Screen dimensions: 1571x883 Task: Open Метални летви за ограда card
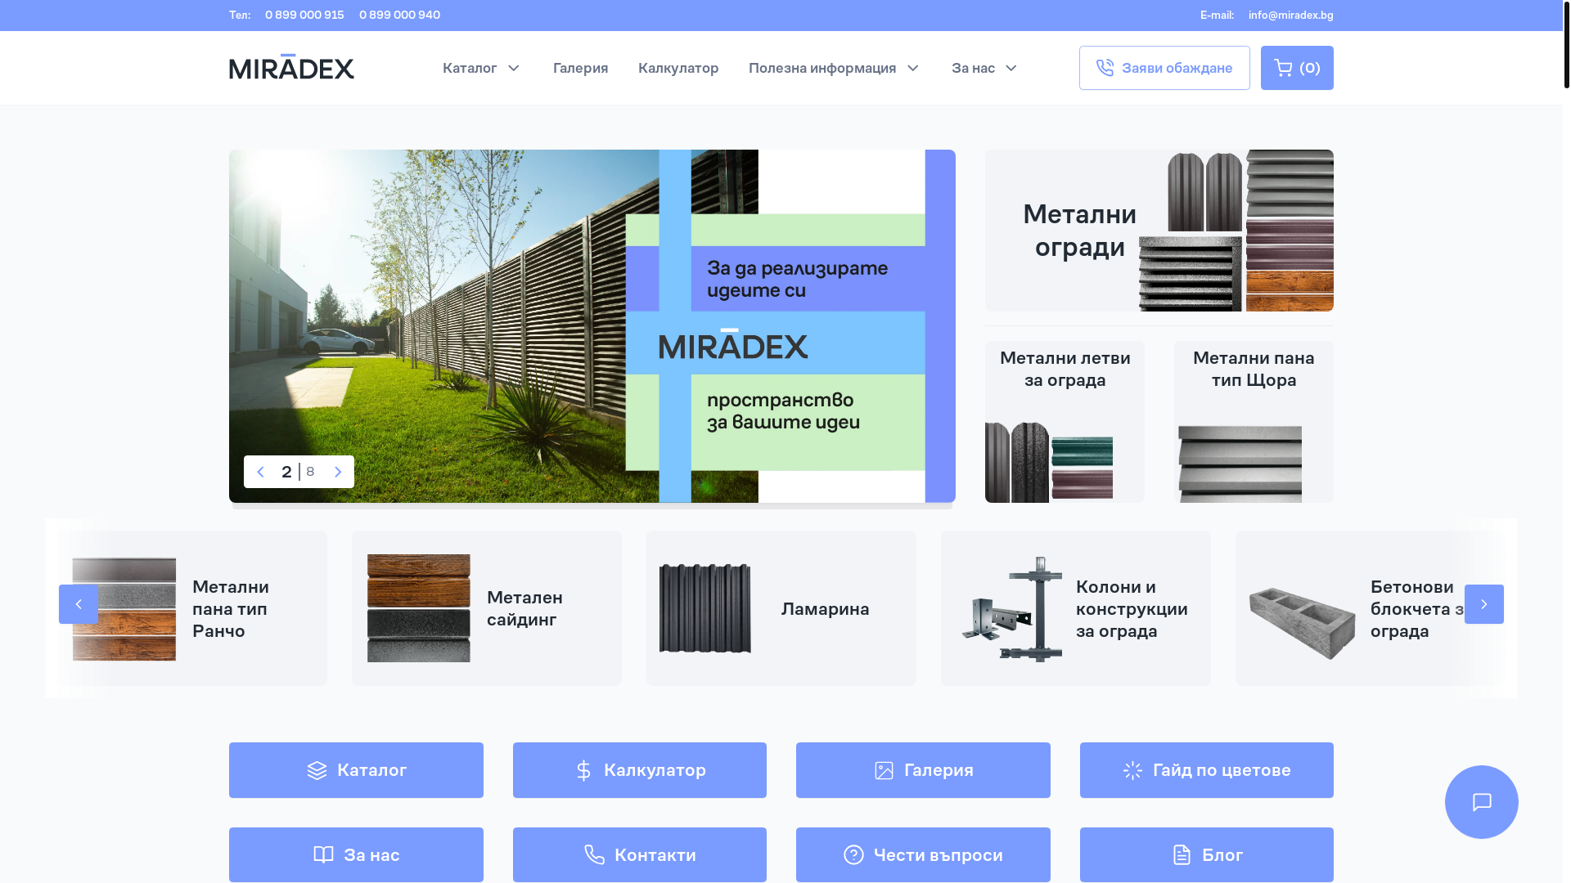point(1065,422)
